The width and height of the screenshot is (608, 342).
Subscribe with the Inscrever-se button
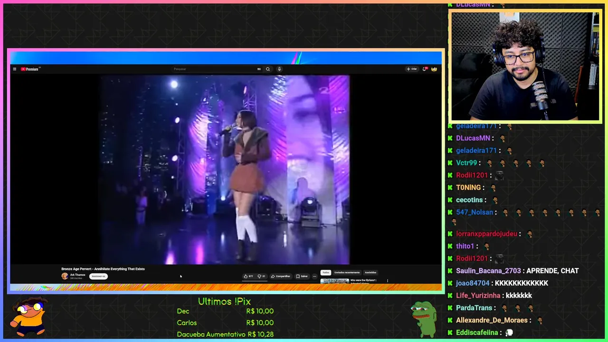[x=98, y=276]
